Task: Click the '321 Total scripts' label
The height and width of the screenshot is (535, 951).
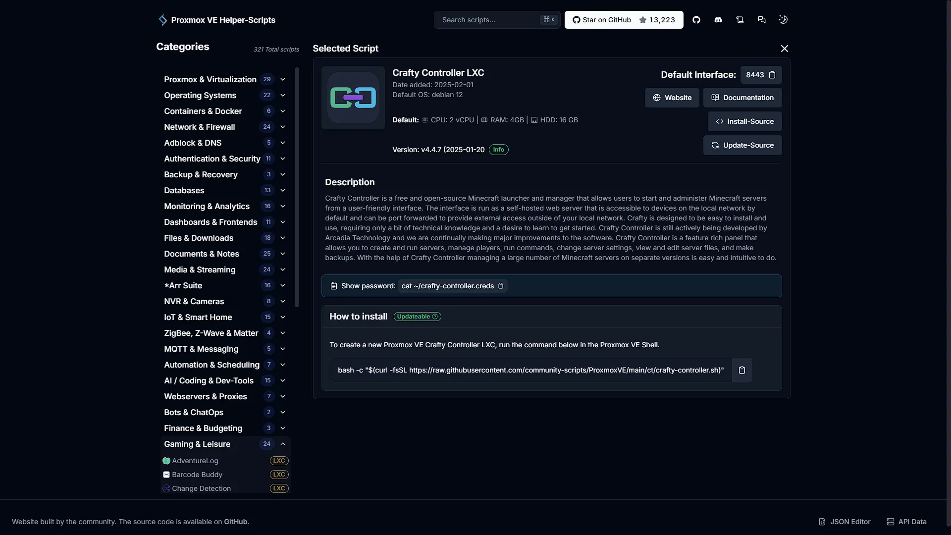Action: 276,50
